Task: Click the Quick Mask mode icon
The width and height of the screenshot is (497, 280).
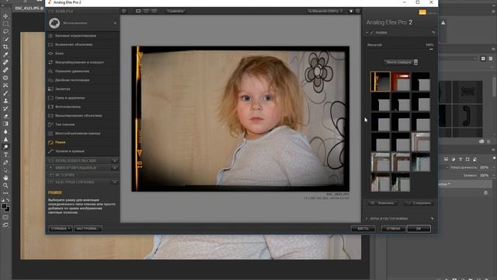Action: coord(5,218)
